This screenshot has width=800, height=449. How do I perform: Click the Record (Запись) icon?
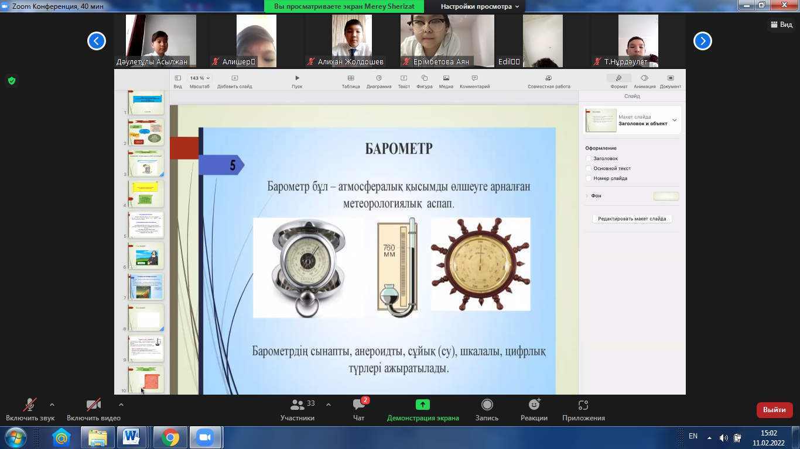click(x=487, y=405)
